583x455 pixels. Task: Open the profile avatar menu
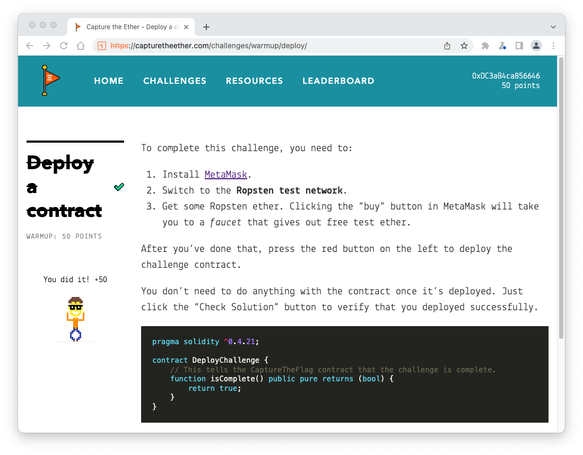click(x=536, y=46)
